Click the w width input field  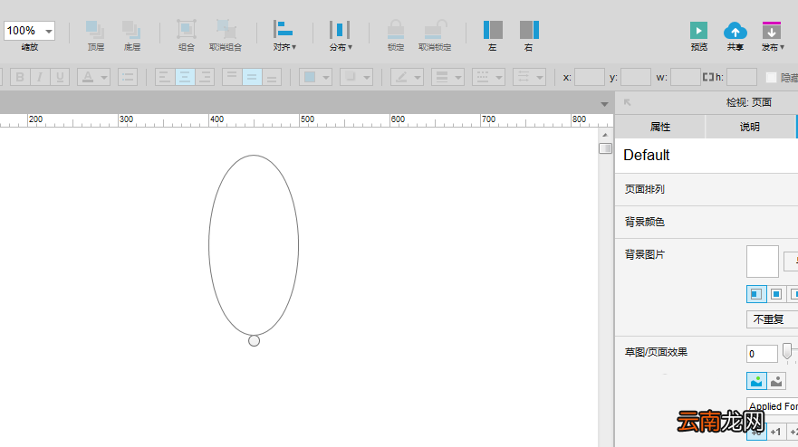686,77
